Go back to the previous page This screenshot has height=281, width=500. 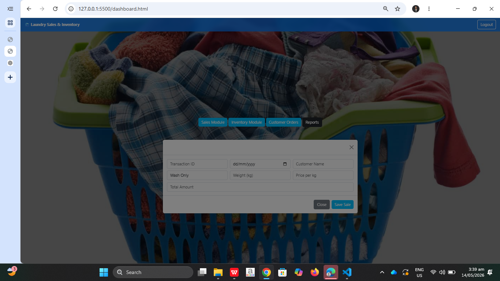click(x=29, y=9)
